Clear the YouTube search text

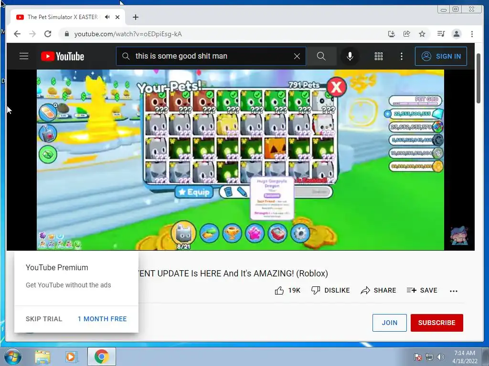click(x=297, y=56)
